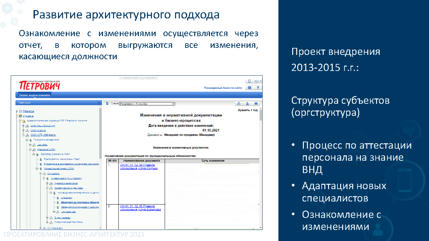Click person icon beside Руководитель экосистемы СЗФО
This screenshot has height=241, width=429.
(41, 159)
